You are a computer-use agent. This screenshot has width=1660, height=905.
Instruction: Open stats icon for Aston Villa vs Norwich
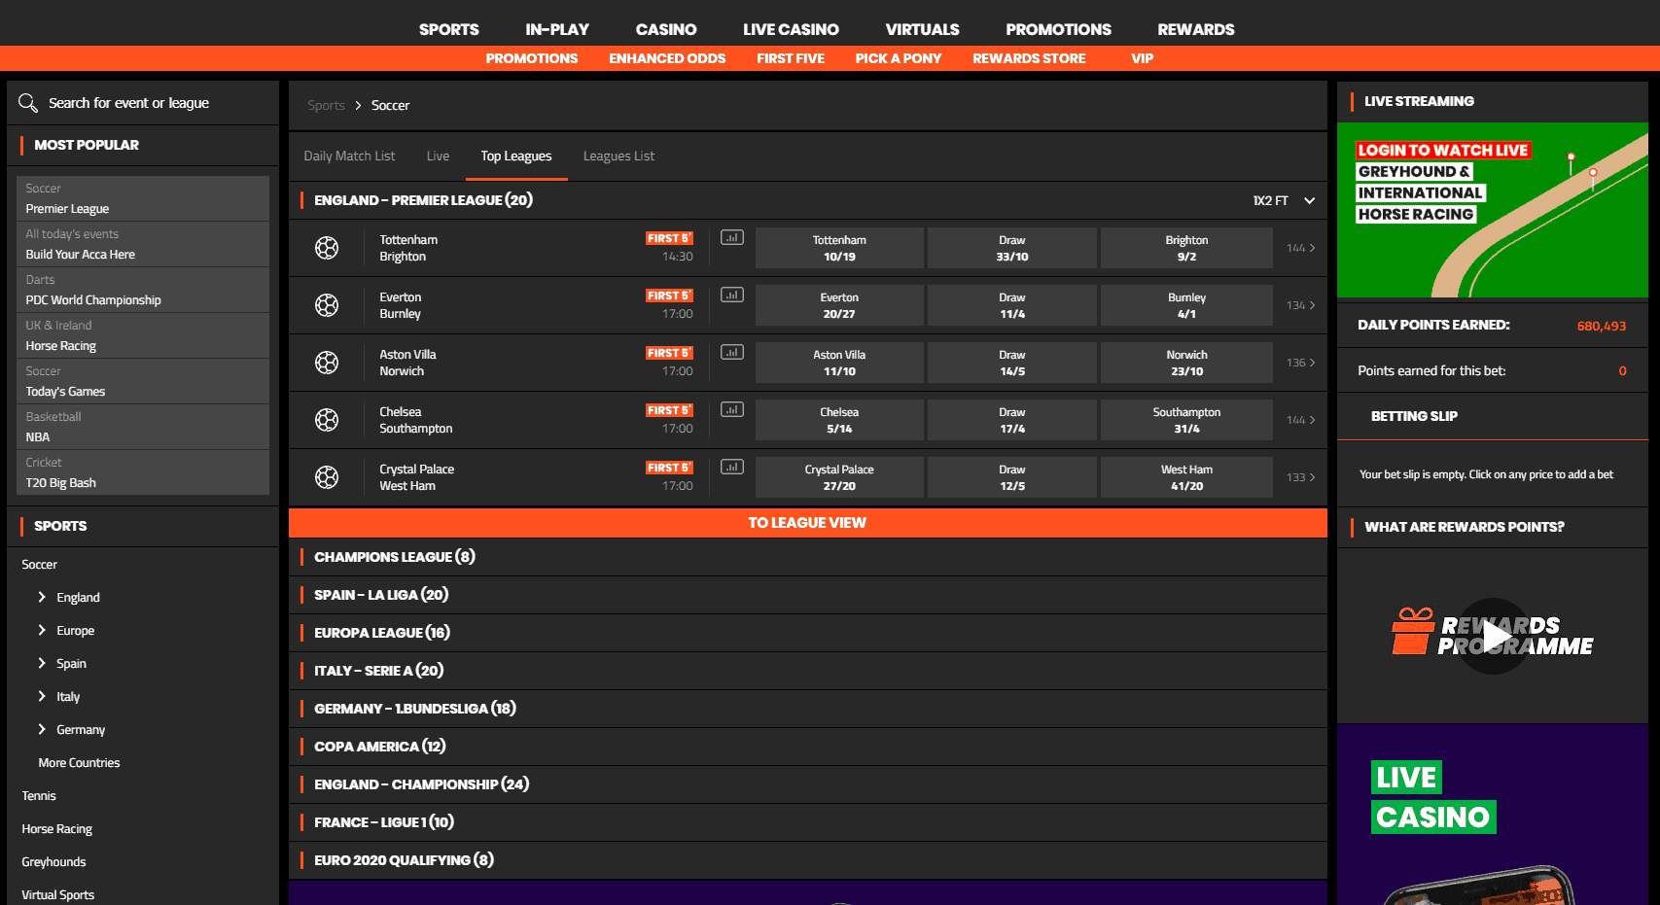click(732, 352)
